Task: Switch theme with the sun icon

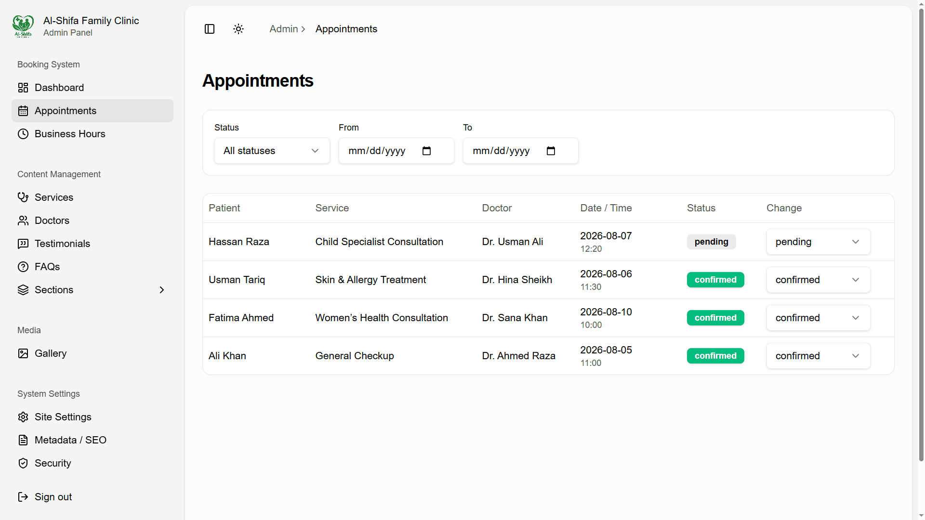Action: pyautogui.click(x=238, y=29)
